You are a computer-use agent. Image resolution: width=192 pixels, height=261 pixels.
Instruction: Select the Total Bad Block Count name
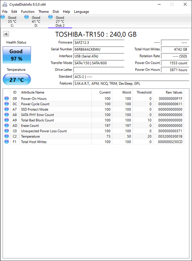(37, 120)
